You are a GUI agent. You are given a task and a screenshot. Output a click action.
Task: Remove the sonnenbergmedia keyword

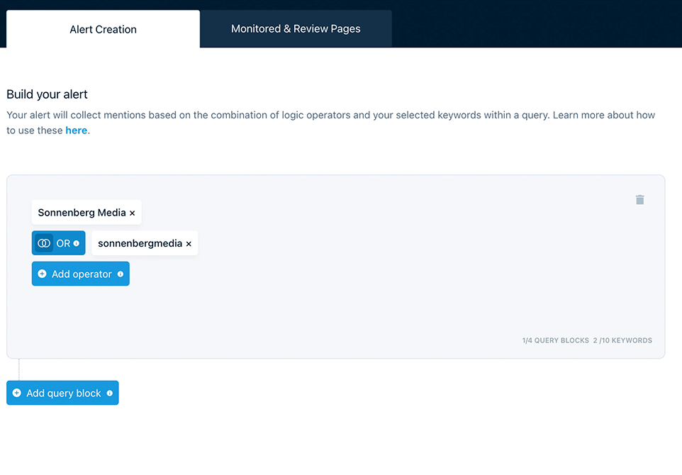(x=189, y=244)
